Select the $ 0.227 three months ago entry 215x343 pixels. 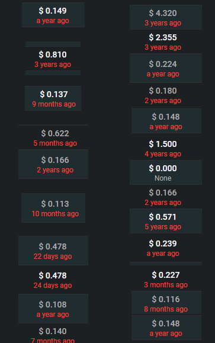point(166,279)
